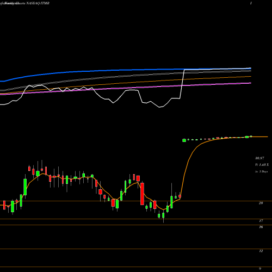Click the tallest red candlestick in the chart
Screen dimensions: 272x272
coord(142,194)
